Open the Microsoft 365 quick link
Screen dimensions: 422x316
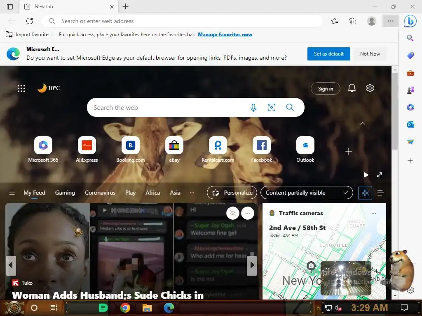tap(43, 150)
